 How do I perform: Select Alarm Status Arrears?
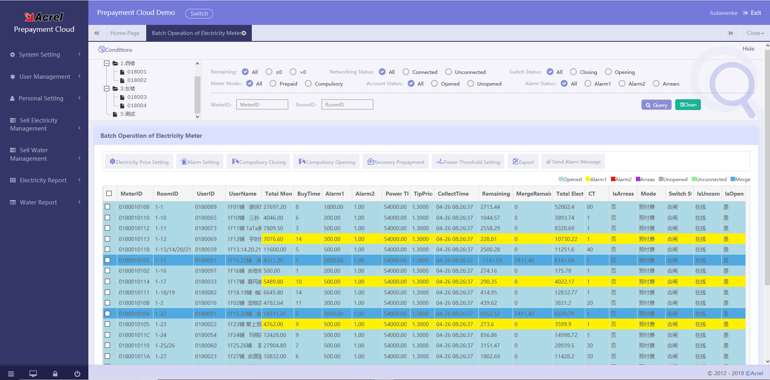point(656,84)
